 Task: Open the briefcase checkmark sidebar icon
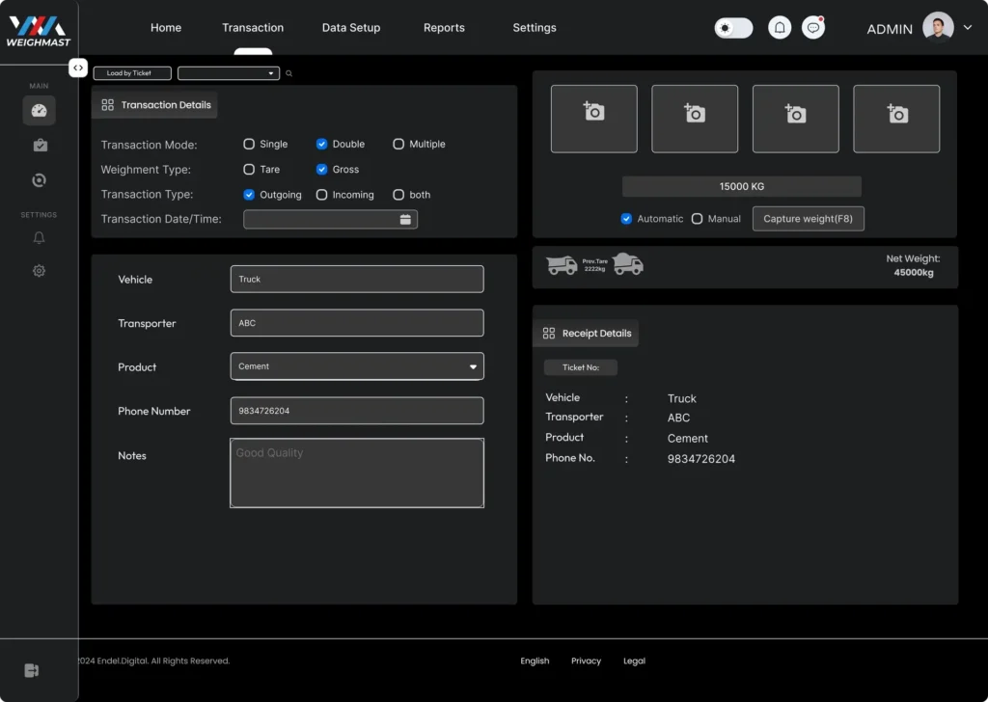[x=40, y=145]
